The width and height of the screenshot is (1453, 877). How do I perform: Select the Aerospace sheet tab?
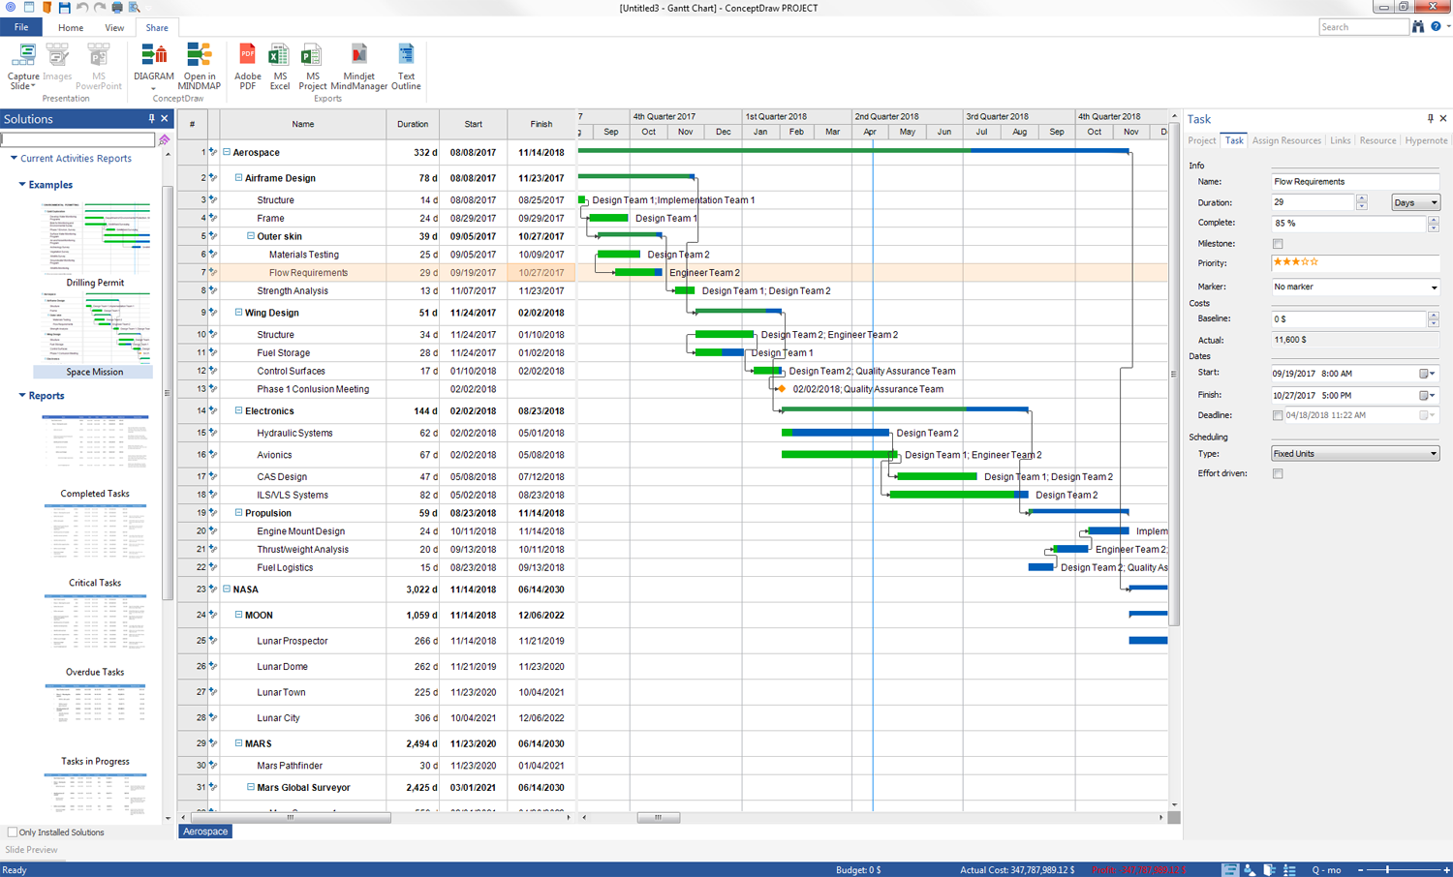(x=205, y=832)
